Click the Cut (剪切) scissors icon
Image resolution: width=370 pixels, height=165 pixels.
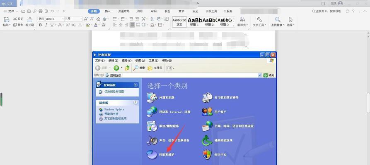point(15,19)
